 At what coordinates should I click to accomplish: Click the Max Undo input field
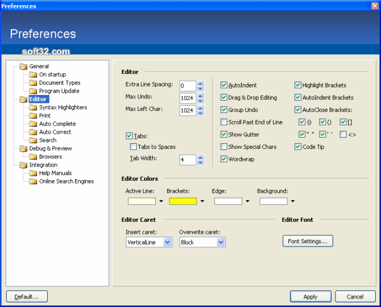click(188, 98)
